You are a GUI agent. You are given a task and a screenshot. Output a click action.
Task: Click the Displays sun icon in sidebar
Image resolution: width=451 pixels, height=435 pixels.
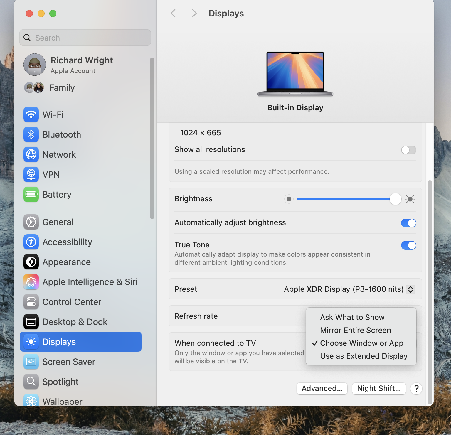pos(31,342)
